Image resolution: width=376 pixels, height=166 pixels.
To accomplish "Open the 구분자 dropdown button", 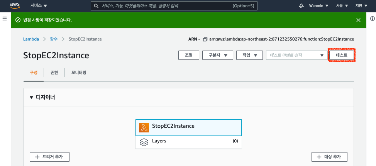I will 218,55.
